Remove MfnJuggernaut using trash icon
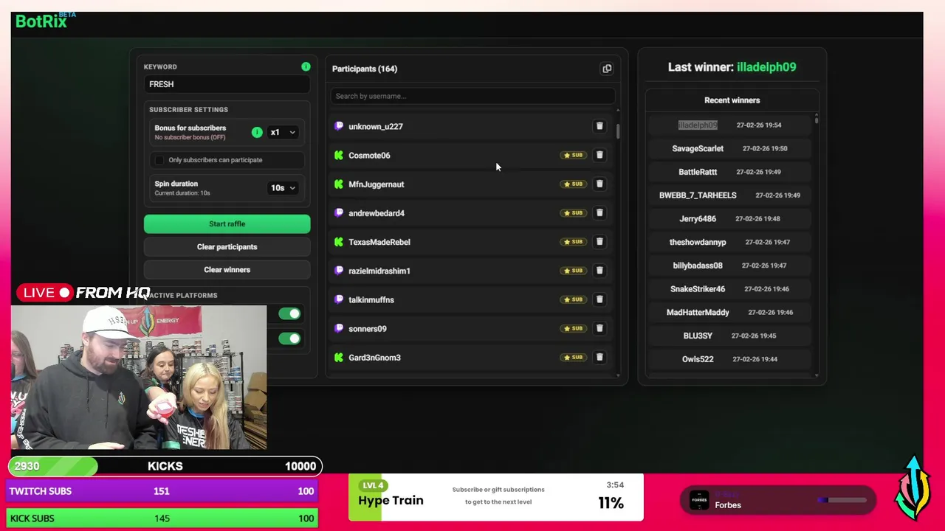The width and height of the screenshot is (945, 531). tap(599, 184)
